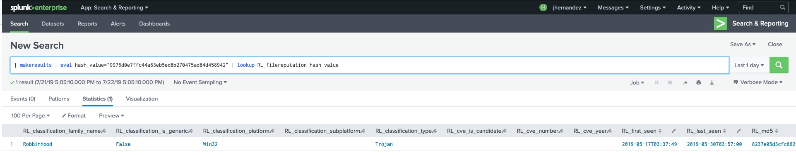Edit format of RL_last_seen column pencil
796x155 pixels.
(x=738, y=131)
